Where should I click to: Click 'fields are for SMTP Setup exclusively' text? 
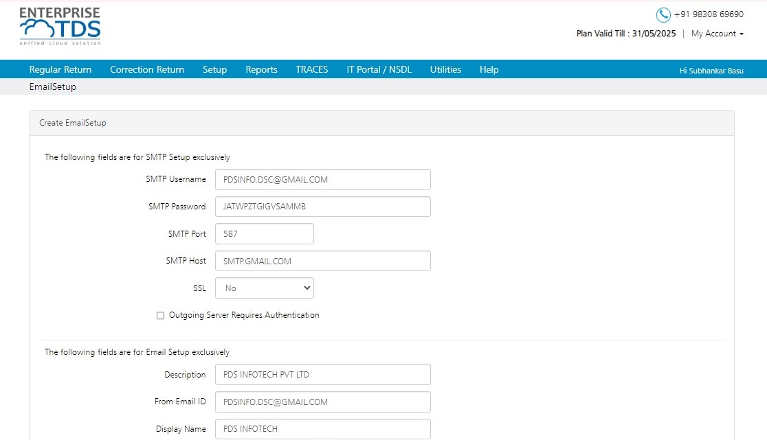tap(164, 157)
